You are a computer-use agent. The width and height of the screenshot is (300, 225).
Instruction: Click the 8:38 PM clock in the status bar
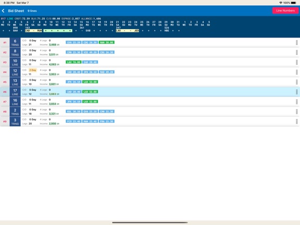[9, 3]
